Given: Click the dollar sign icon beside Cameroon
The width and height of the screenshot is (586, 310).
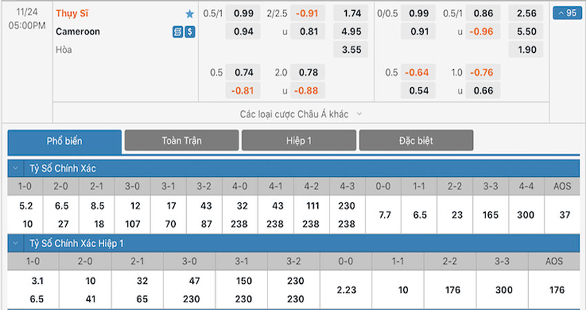Looking at the screenshot, I should [190, 32].
